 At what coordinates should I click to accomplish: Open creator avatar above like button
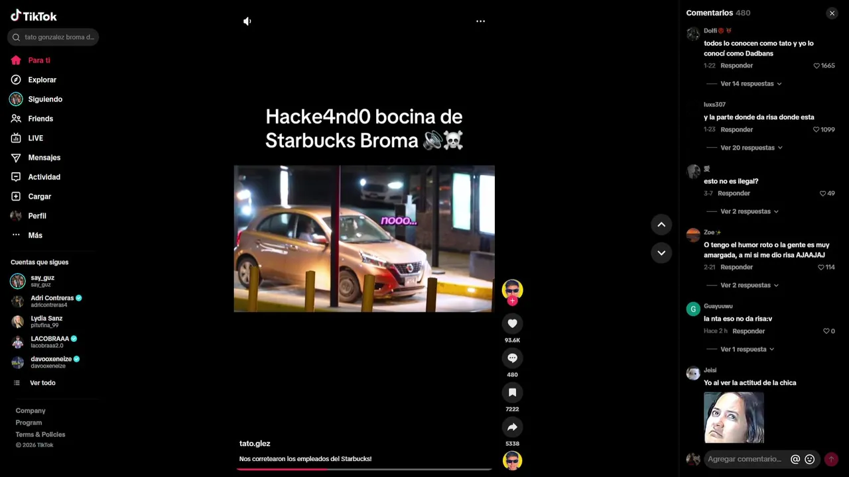[512, 289]
